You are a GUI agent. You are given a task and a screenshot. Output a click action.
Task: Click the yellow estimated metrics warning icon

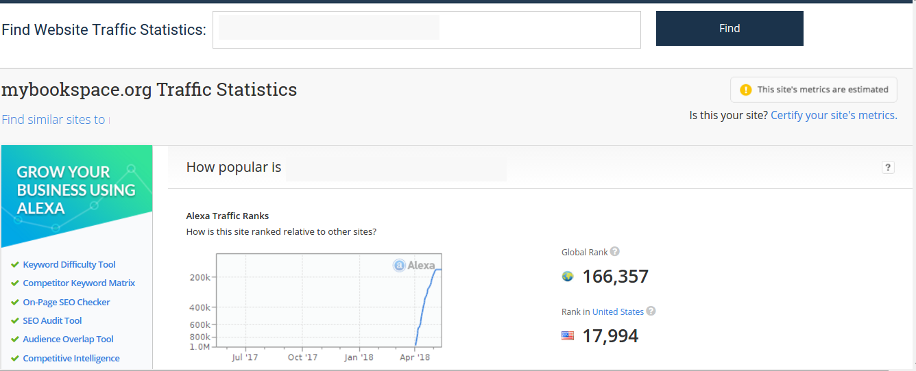(x=745, y=90)
